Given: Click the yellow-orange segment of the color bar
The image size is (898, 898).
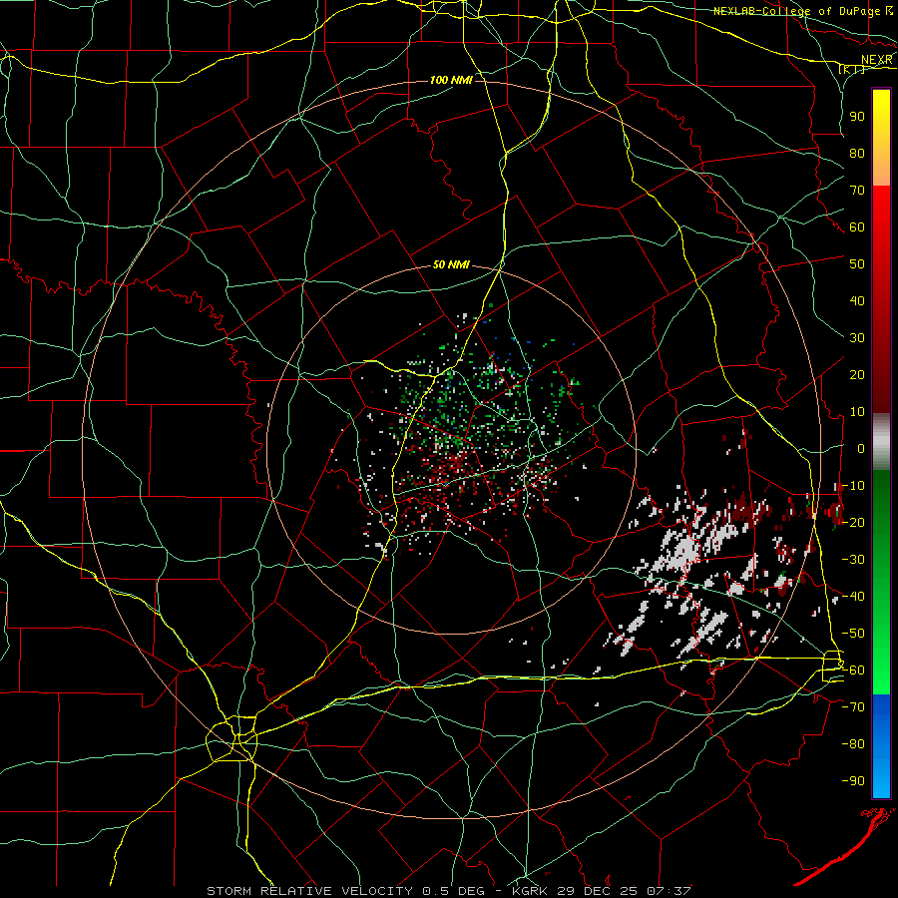Looking at the screenshot, I should pos(881,138).
